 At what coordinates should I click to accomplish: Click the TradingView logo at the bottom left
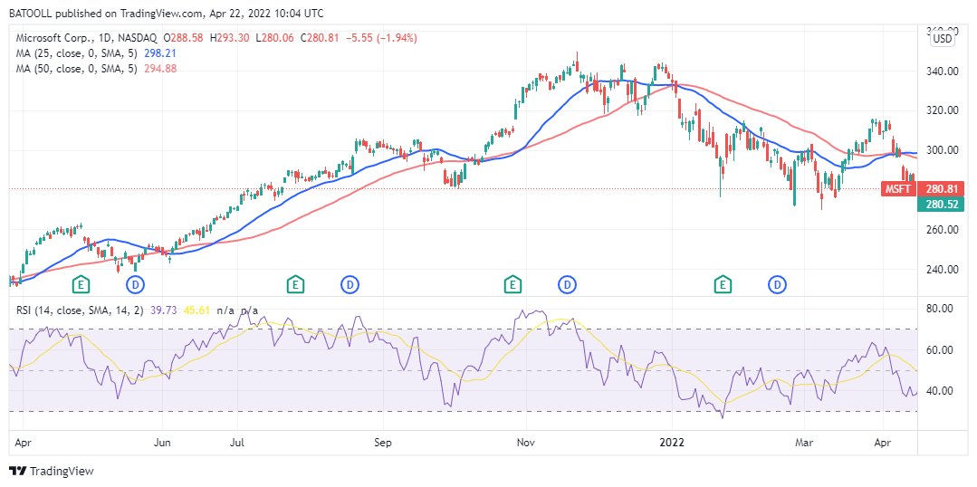(51, 471)
